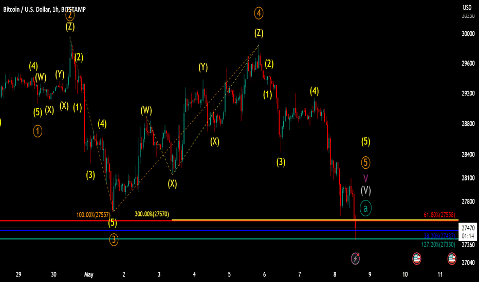This screenshot has height=282, width=479.
Task: Select the orange circled 5 wave label
Action: (365, 163)
